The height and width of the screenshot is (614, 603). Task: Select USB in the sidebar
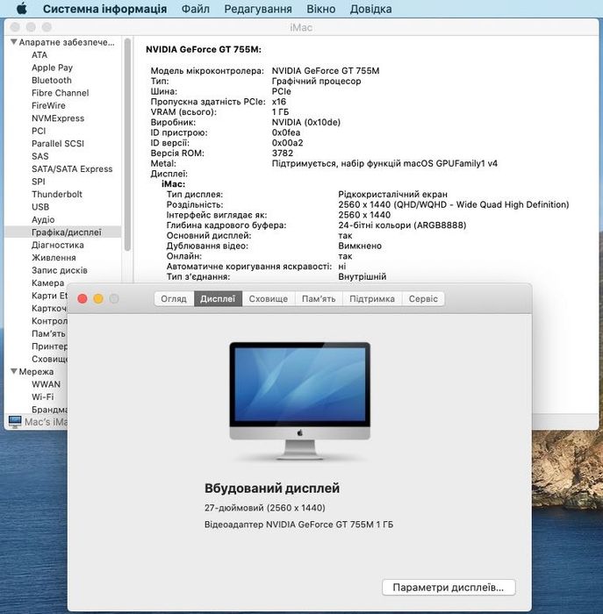pos(40,207)
